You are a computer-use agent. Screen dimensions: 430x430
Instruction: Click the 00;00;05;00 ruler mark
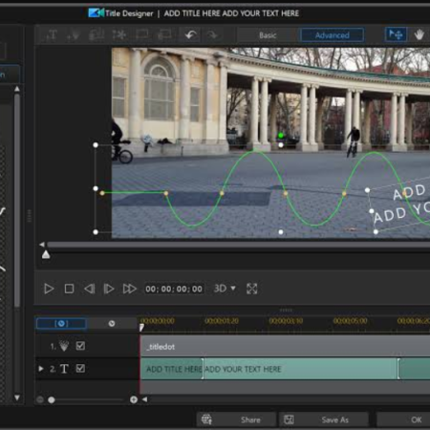tap(350, 321)
